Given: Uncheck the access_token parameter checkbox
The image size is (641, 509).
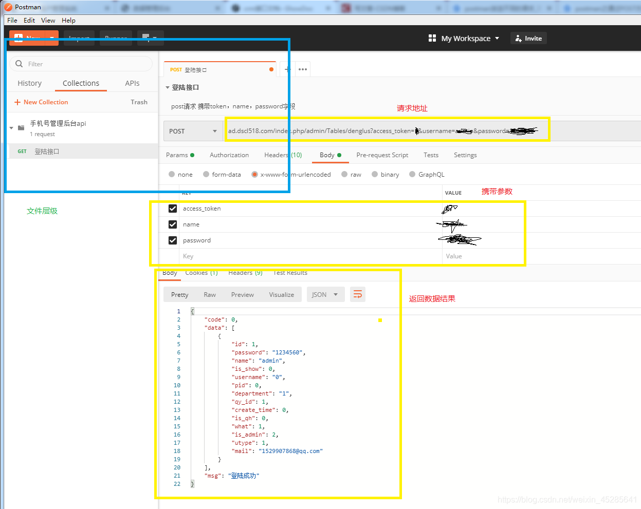Looking at the screenshot, I should tap(173, 209).
